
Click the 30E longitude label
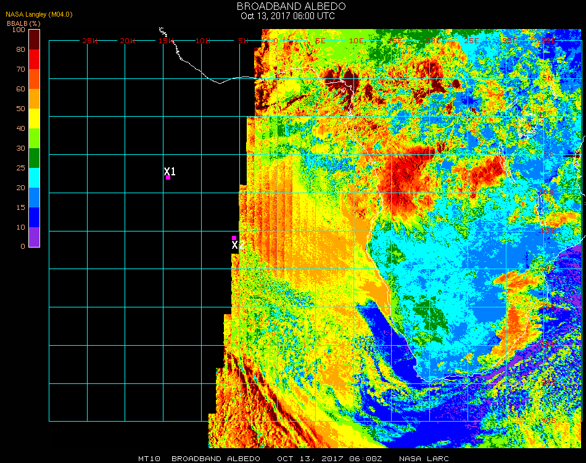510,41
